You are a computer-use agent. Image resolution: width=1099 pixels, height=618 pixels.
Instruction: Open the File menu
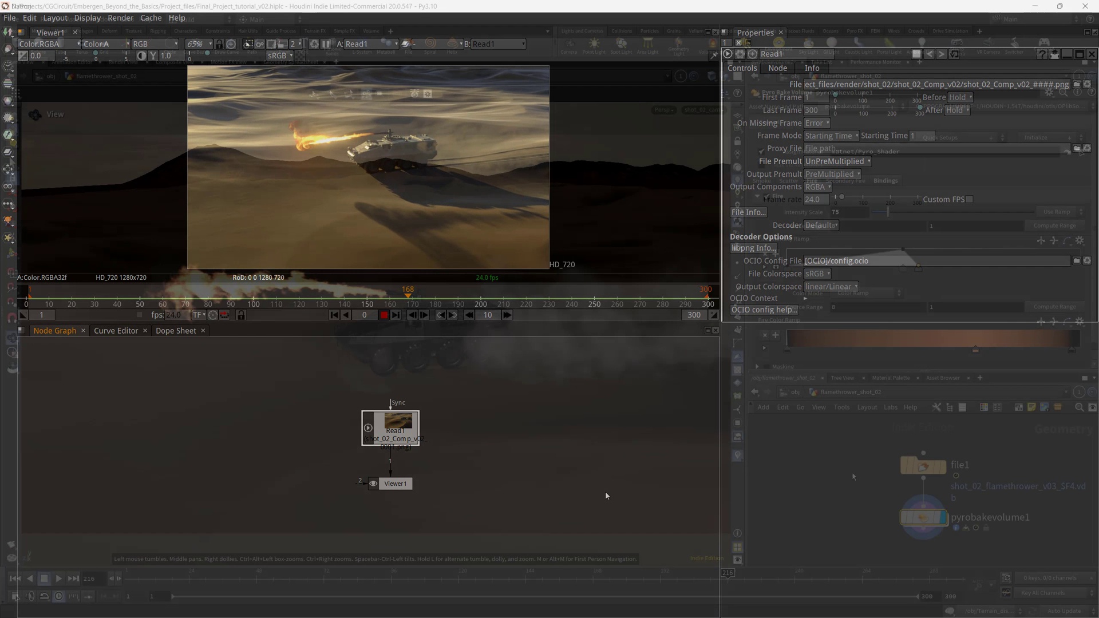tap(10, 18)
